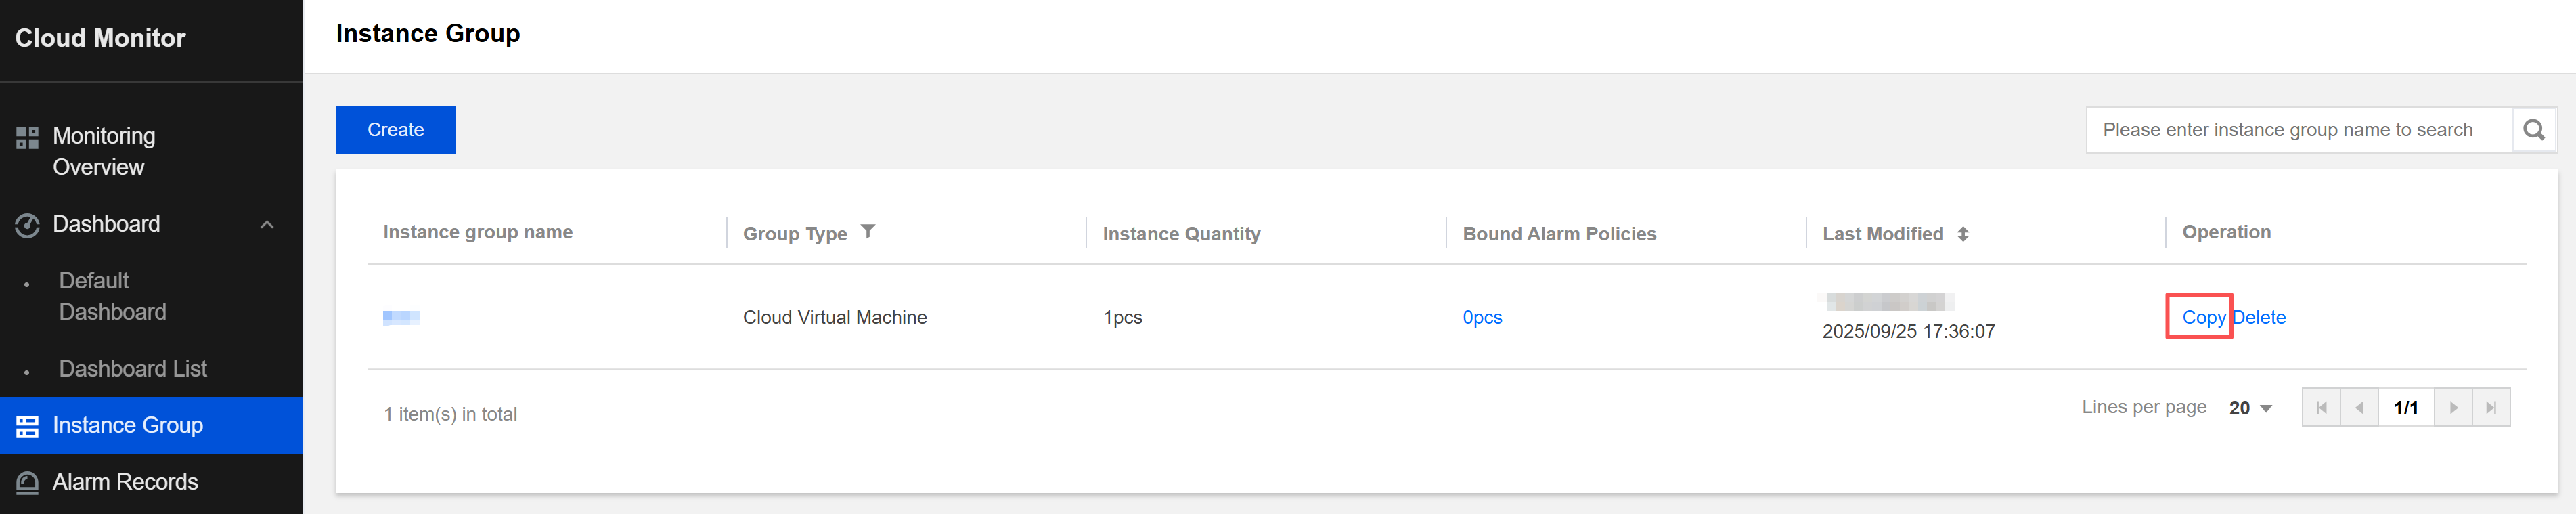
Task: Open the Group Type filter icon
Action: click(x=867, y=232)
